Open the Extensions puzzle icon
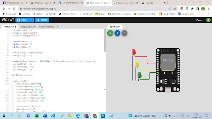The height and width of the screenshot is (119, 212). (x=192, y=9)
